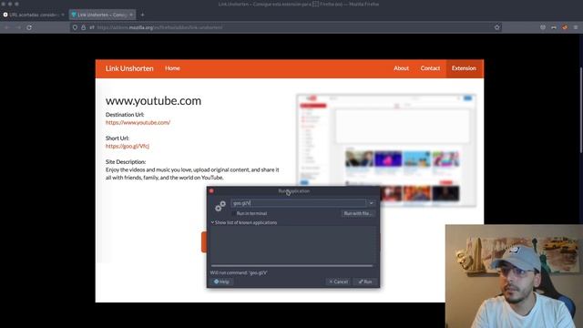Follow the https://www.youtube.com/ destination link
This screenshot has height=328, width=583.
coord(138,122)
